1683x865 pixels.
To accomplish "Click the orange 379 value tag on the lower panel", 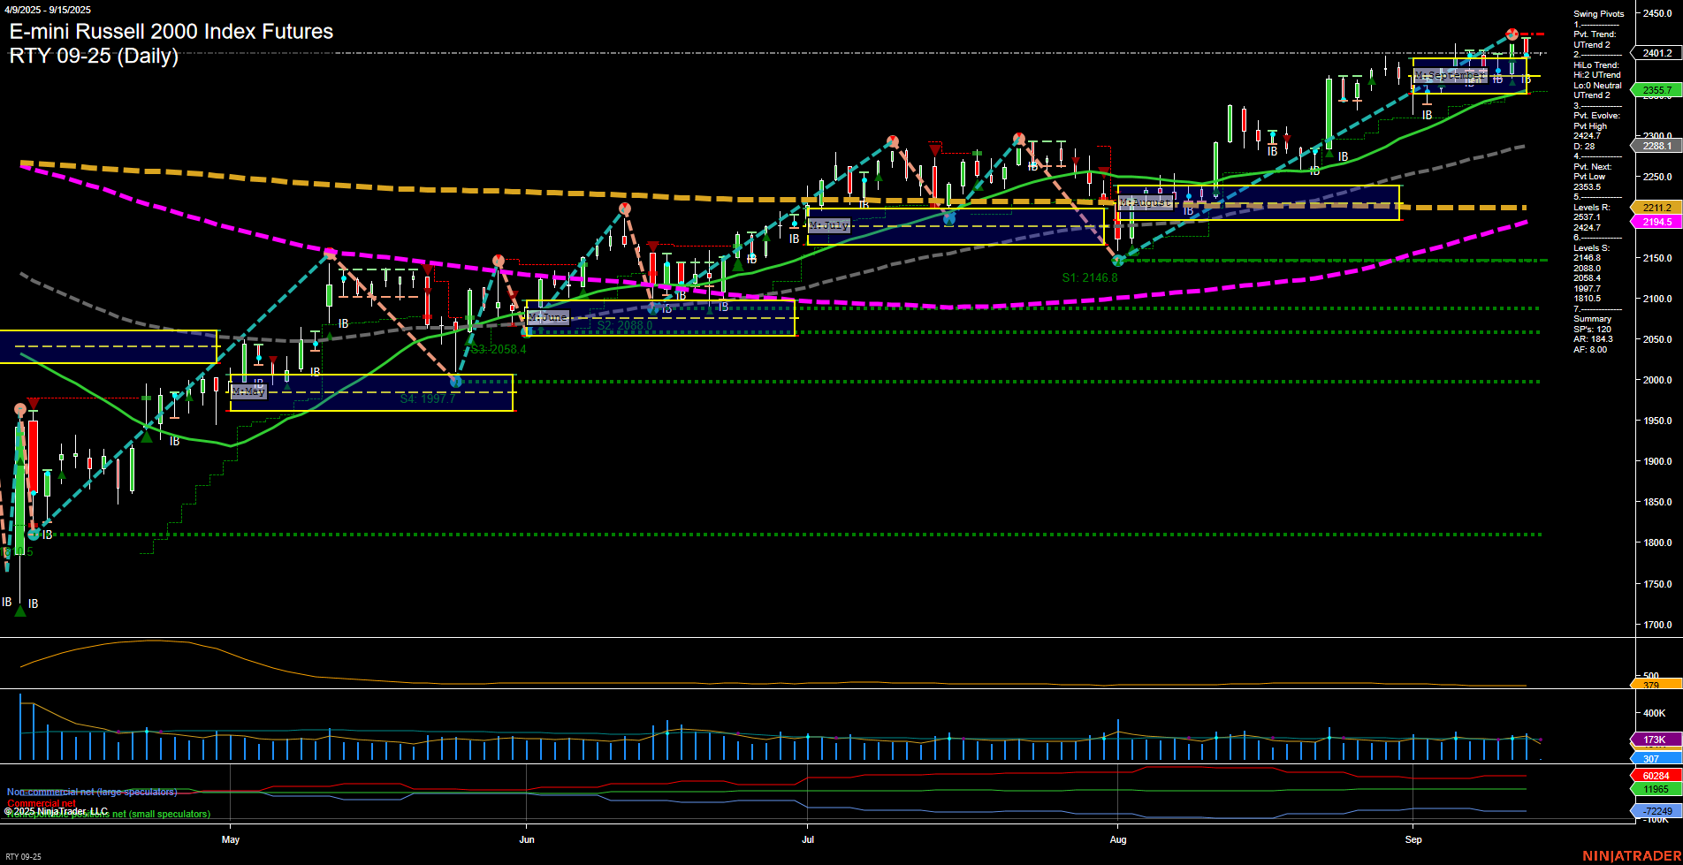I will [1649, 686].
